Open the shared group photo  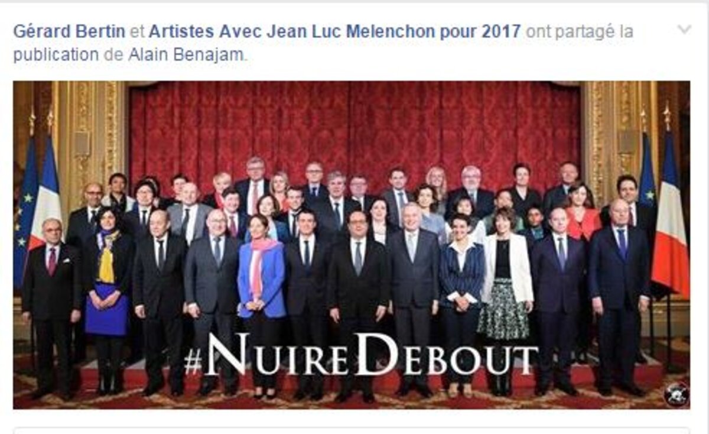point(352,245)
